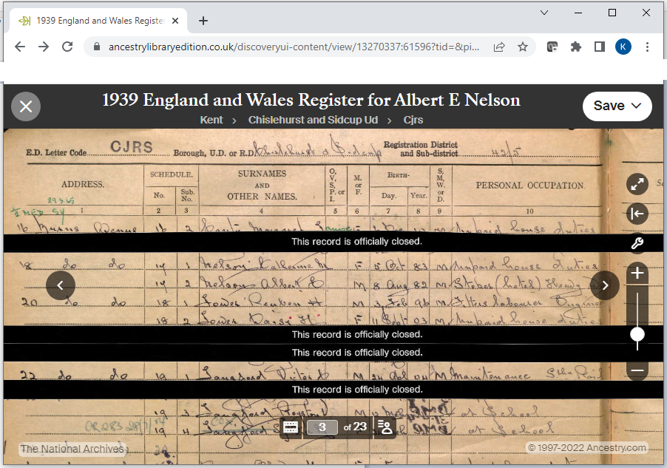
Task: Zoom out with the minus button
Action: coord(637,370)
